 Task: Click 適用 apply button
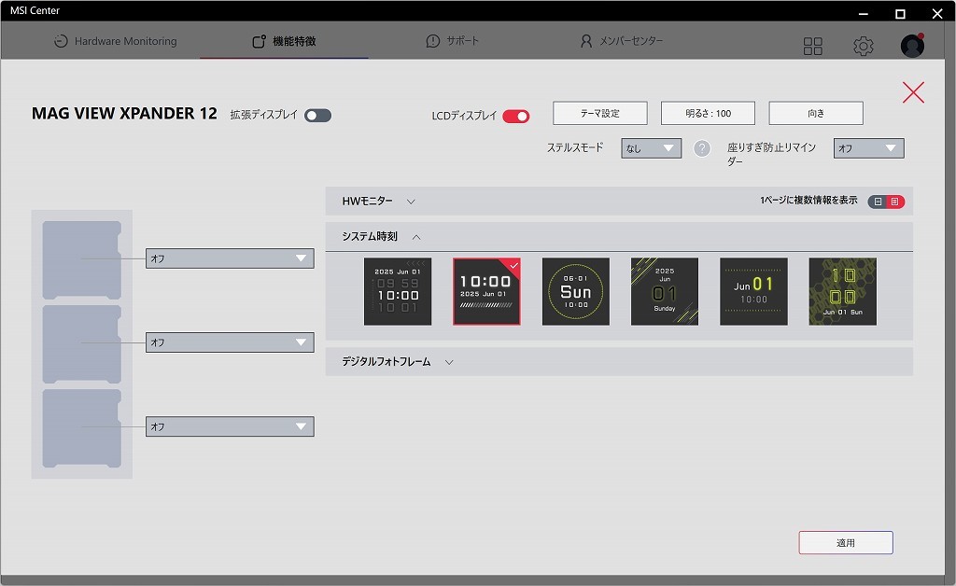846,543
